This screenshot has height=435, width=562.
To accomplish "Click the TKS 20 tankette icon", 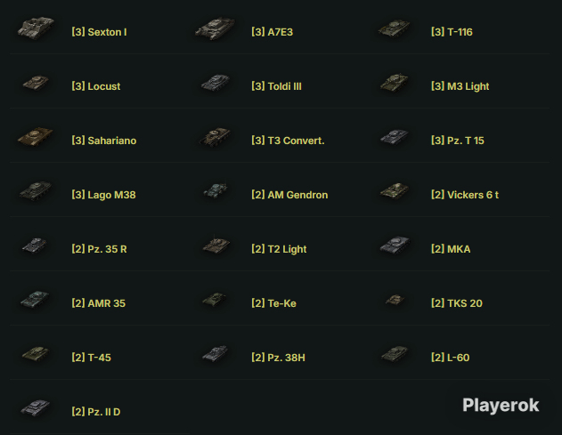I will [395, 300].
